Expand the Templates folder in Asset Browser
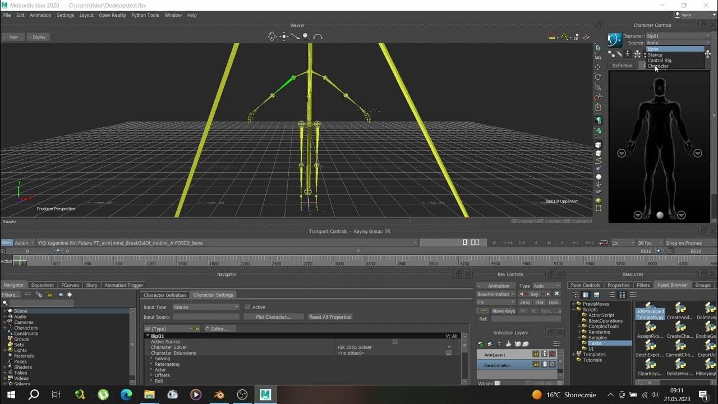Viewport: 718px width, 404px height. click(573, 355)
